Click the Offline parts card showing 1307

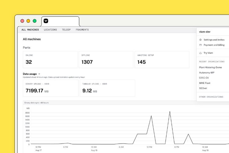(x=106, y=60)
